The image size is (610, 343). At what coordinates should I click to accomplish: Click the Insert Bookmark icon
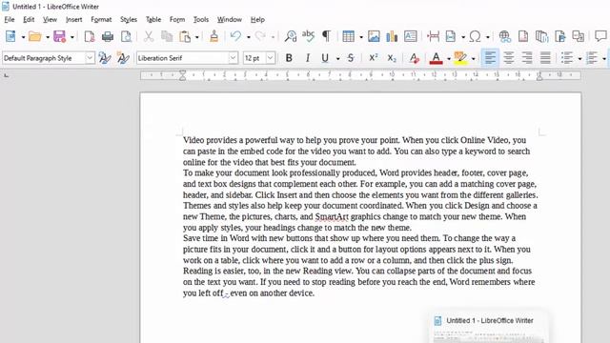(x=560, y=36)
